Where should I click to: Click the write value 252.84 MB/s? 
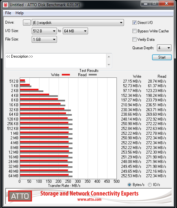[131, 129]
